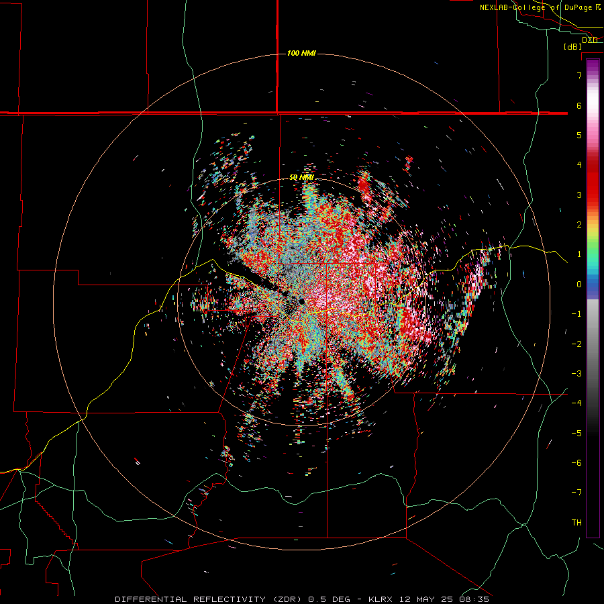604x604 pixels.
Task: Click the -2 tick label on scale
Action: (x=576, y=344)
